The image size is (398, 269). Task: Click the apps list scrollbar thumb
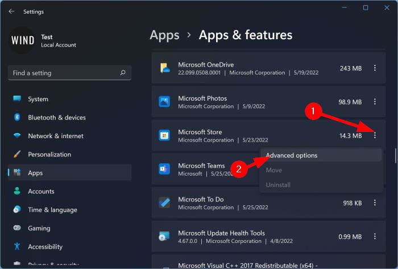[x=396, y=155]
